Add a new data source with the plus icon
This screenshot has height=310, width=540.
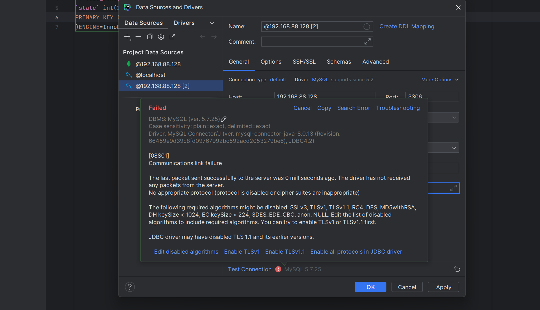127,37
